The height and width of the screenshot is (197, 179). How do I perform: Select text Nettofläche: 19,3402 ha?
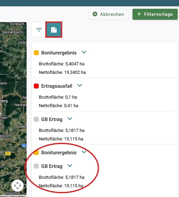click(62, 72)
